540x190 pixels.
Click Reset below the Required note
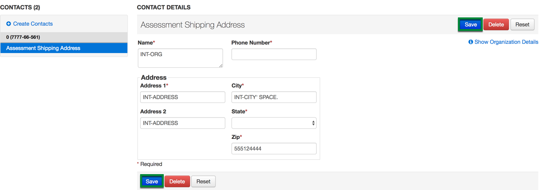point(203,181)
